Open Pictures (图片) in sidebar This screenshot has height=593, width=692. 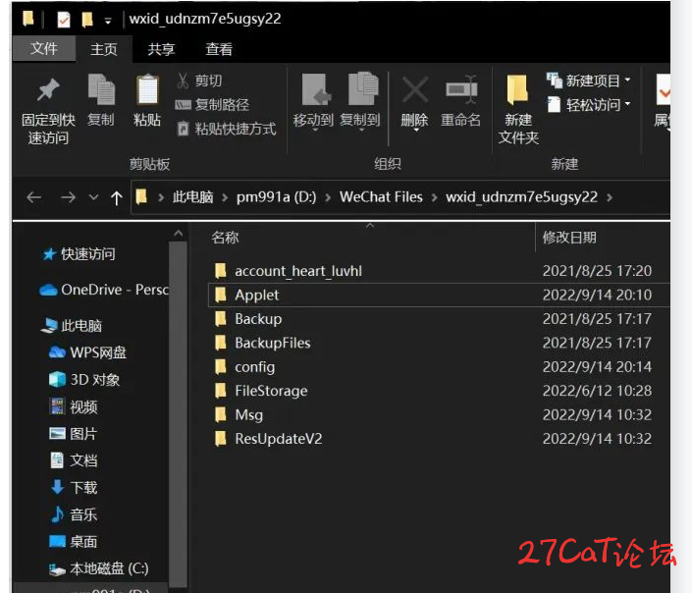click(73, 434)
